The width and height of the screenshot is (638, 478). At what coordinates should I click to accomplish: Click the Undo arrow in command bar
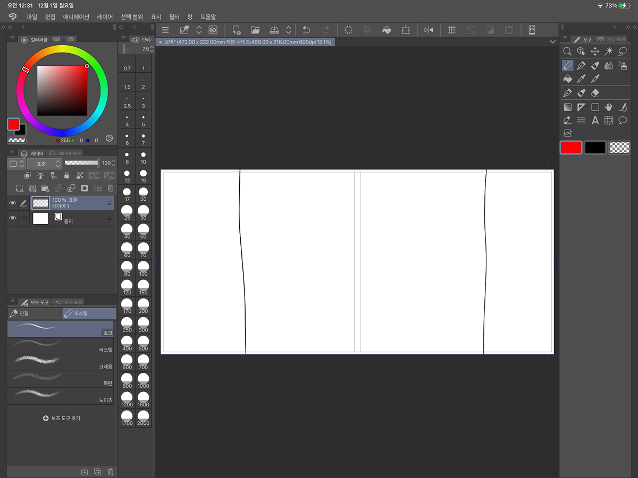(306, 30)
